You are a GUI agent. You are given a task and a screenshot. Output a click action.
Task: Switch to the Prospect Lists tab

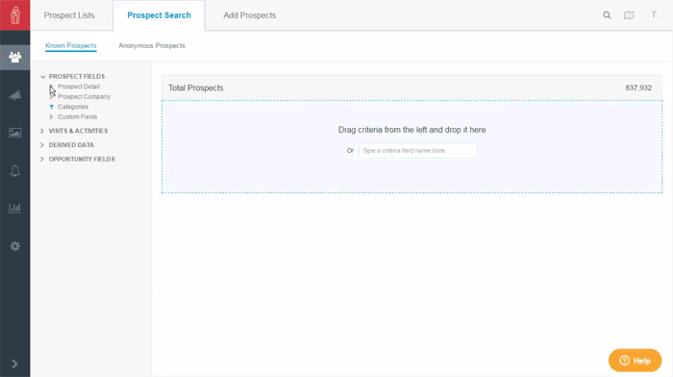tap(69, 15)
